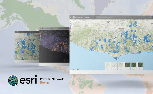This screenshot has height=94, width=153.
Task: Expand search bar dropdown arrow in large window
Action: coord(150,17)
